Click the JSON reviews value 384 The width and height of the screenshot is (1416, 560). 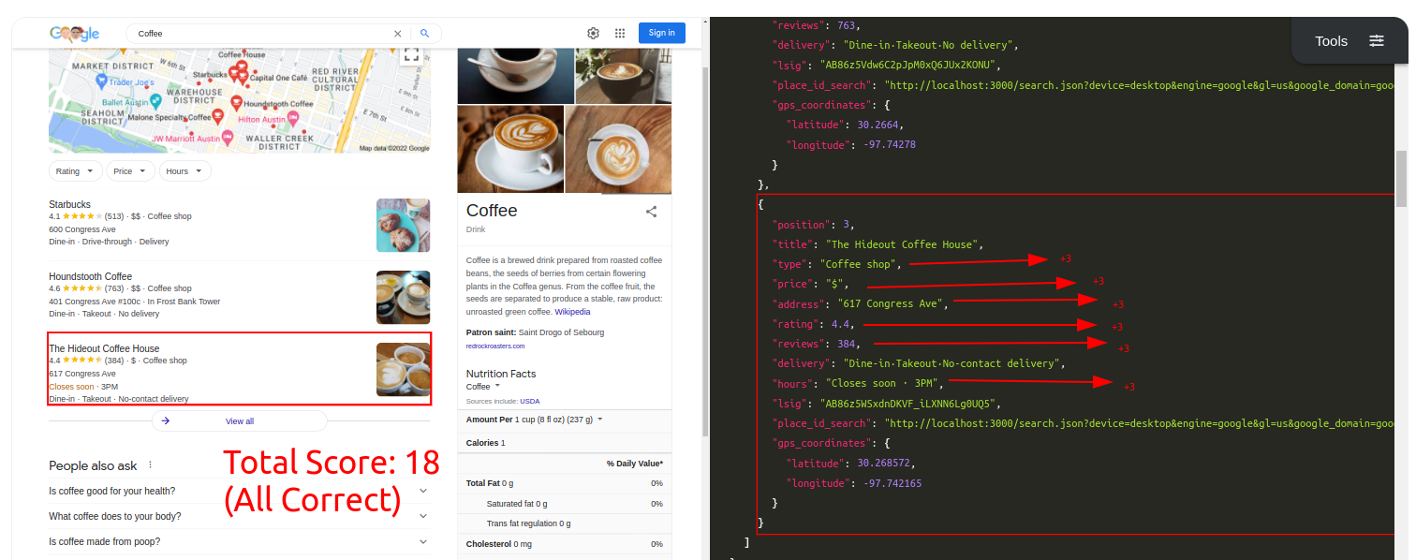point(847,343)
